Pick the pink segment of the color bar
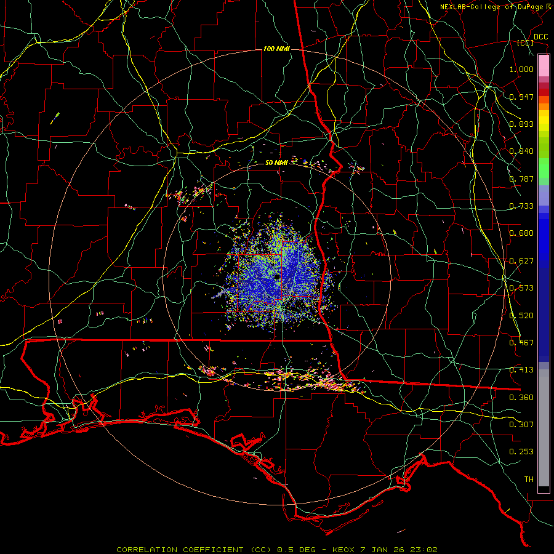554x554 pixels. [544, 66]
